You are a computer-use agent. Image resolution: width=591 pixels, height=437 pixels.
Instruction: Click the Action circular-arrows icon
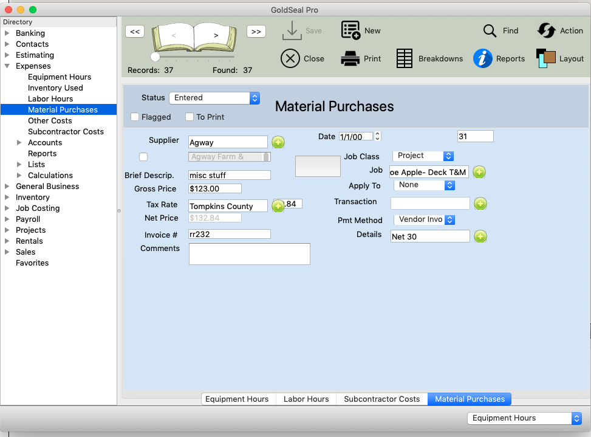(546, 30)
